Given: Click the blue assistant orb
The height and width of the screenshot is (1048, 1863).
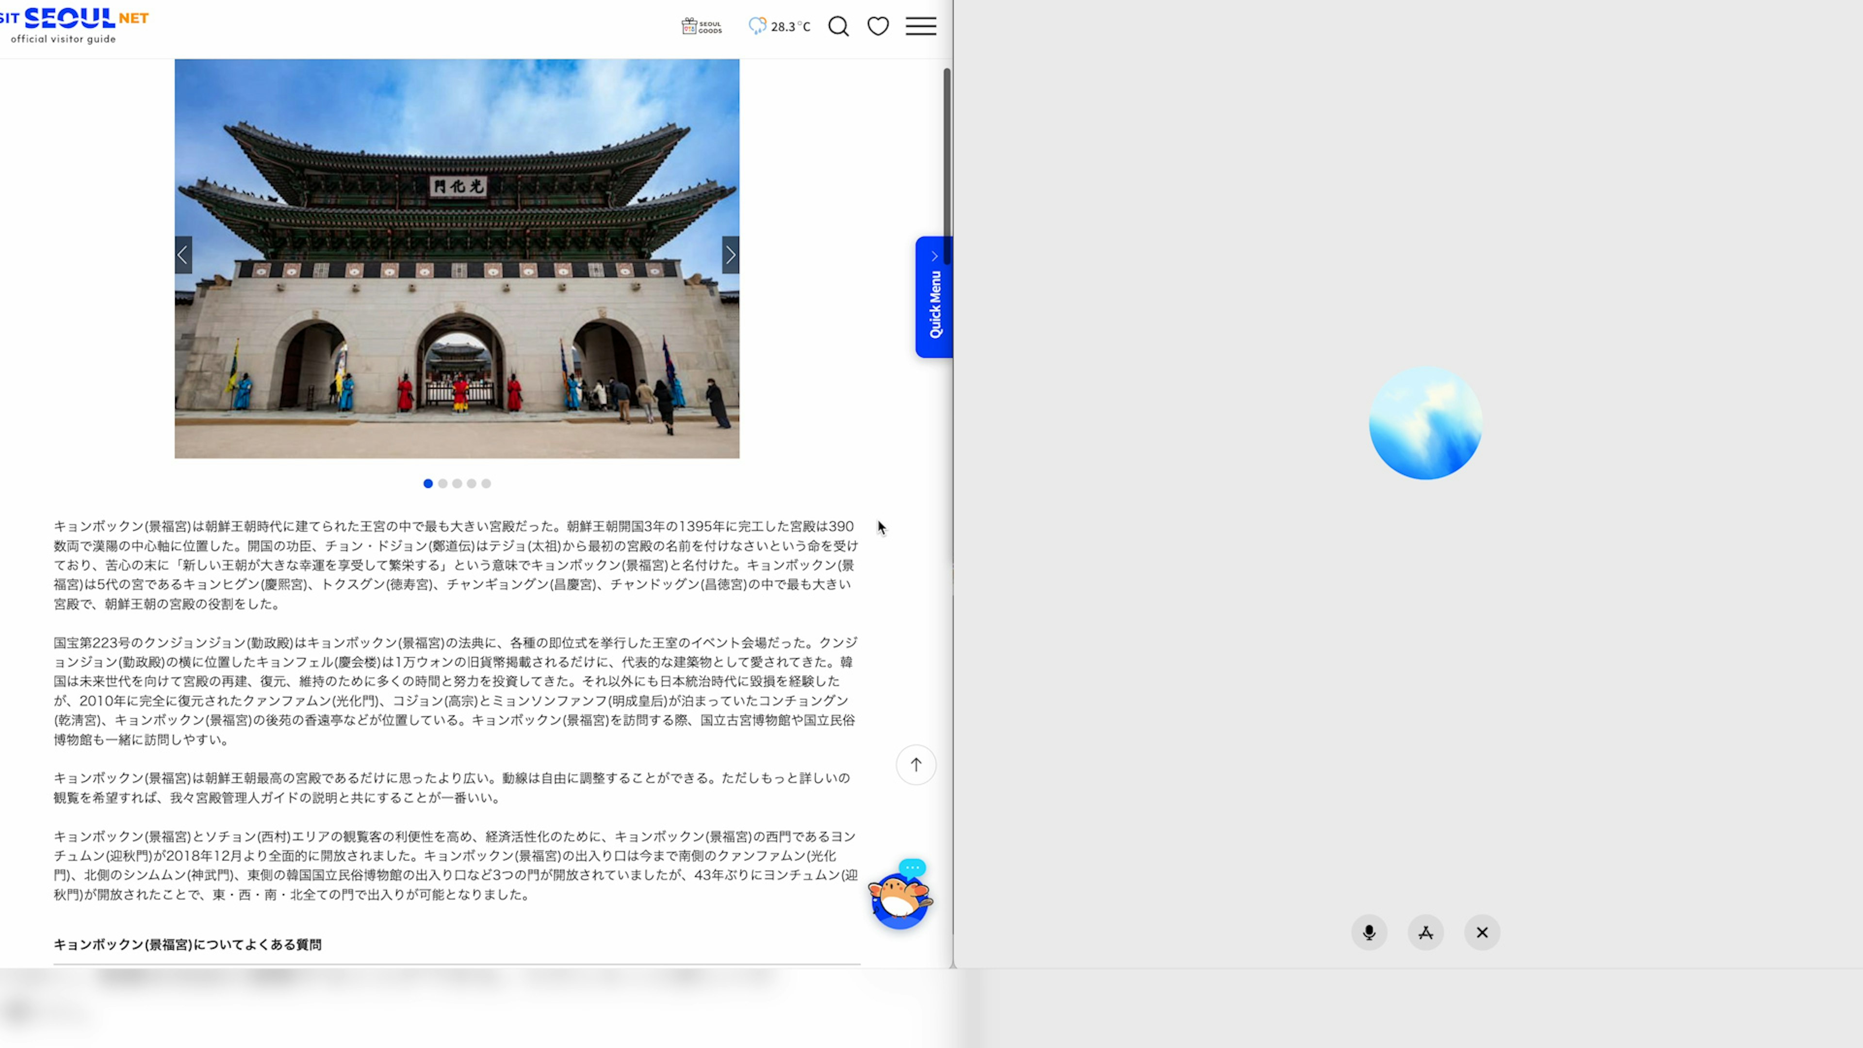Looking at the screenshot, I should (1425, 423).
